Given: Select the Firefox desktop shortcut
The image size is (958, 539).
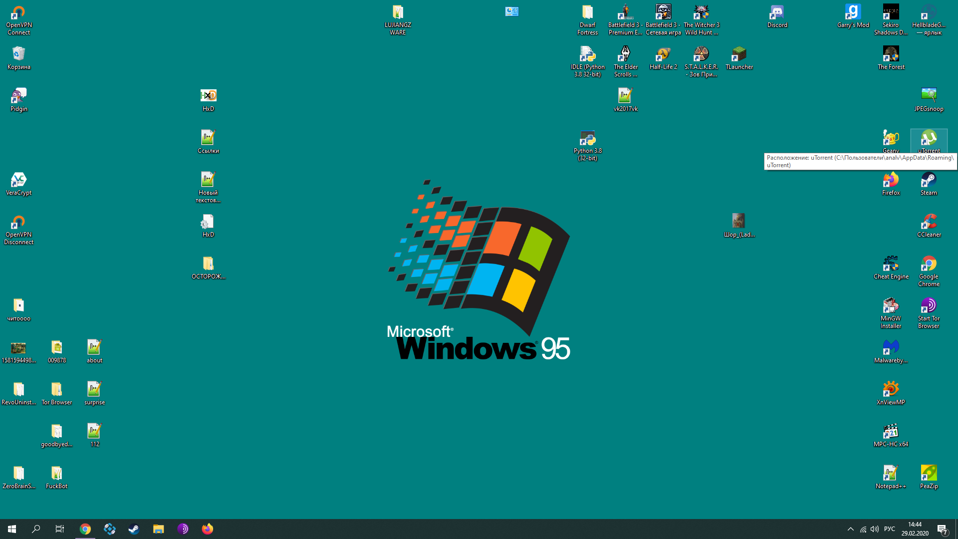Looking at the screenshot, I should [x=891, y=184].
